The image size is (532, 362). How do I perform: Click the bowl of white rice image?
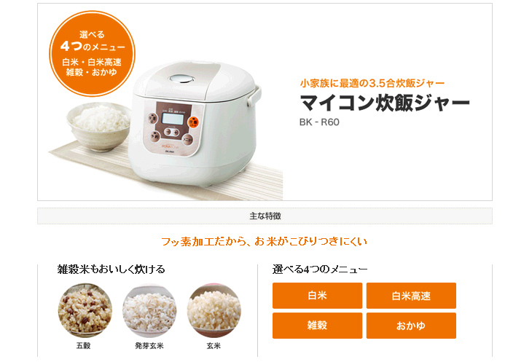click(99, 126)
